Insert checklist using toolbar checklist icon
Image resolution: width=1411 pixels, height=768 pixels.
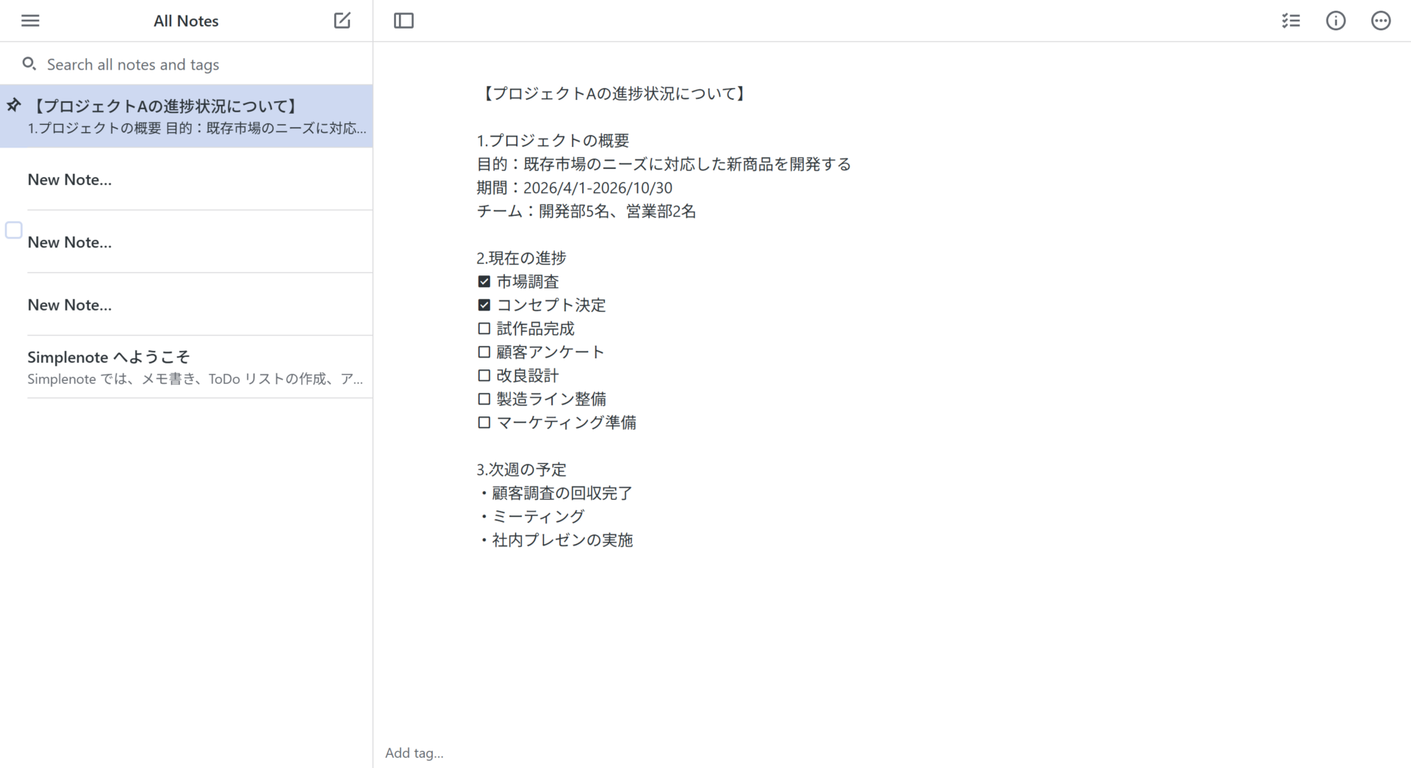[1290, 21]
